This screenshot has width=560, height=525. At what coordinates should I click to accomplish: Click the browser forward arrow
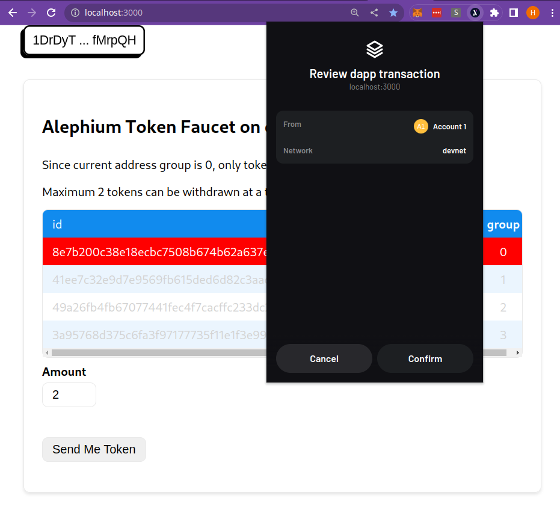32,13
